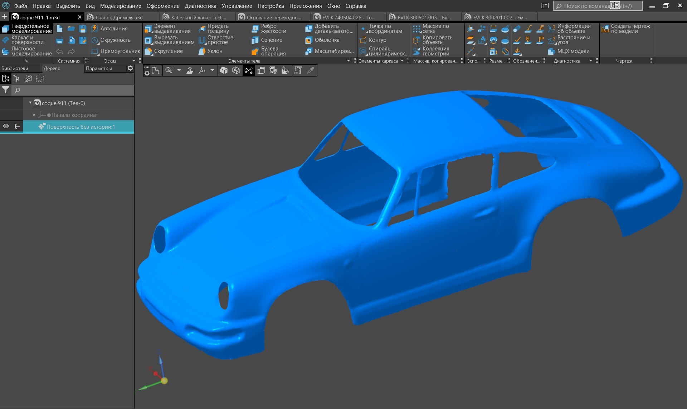Select Поверхность без истории:1 in tree

tap(78, 127)
